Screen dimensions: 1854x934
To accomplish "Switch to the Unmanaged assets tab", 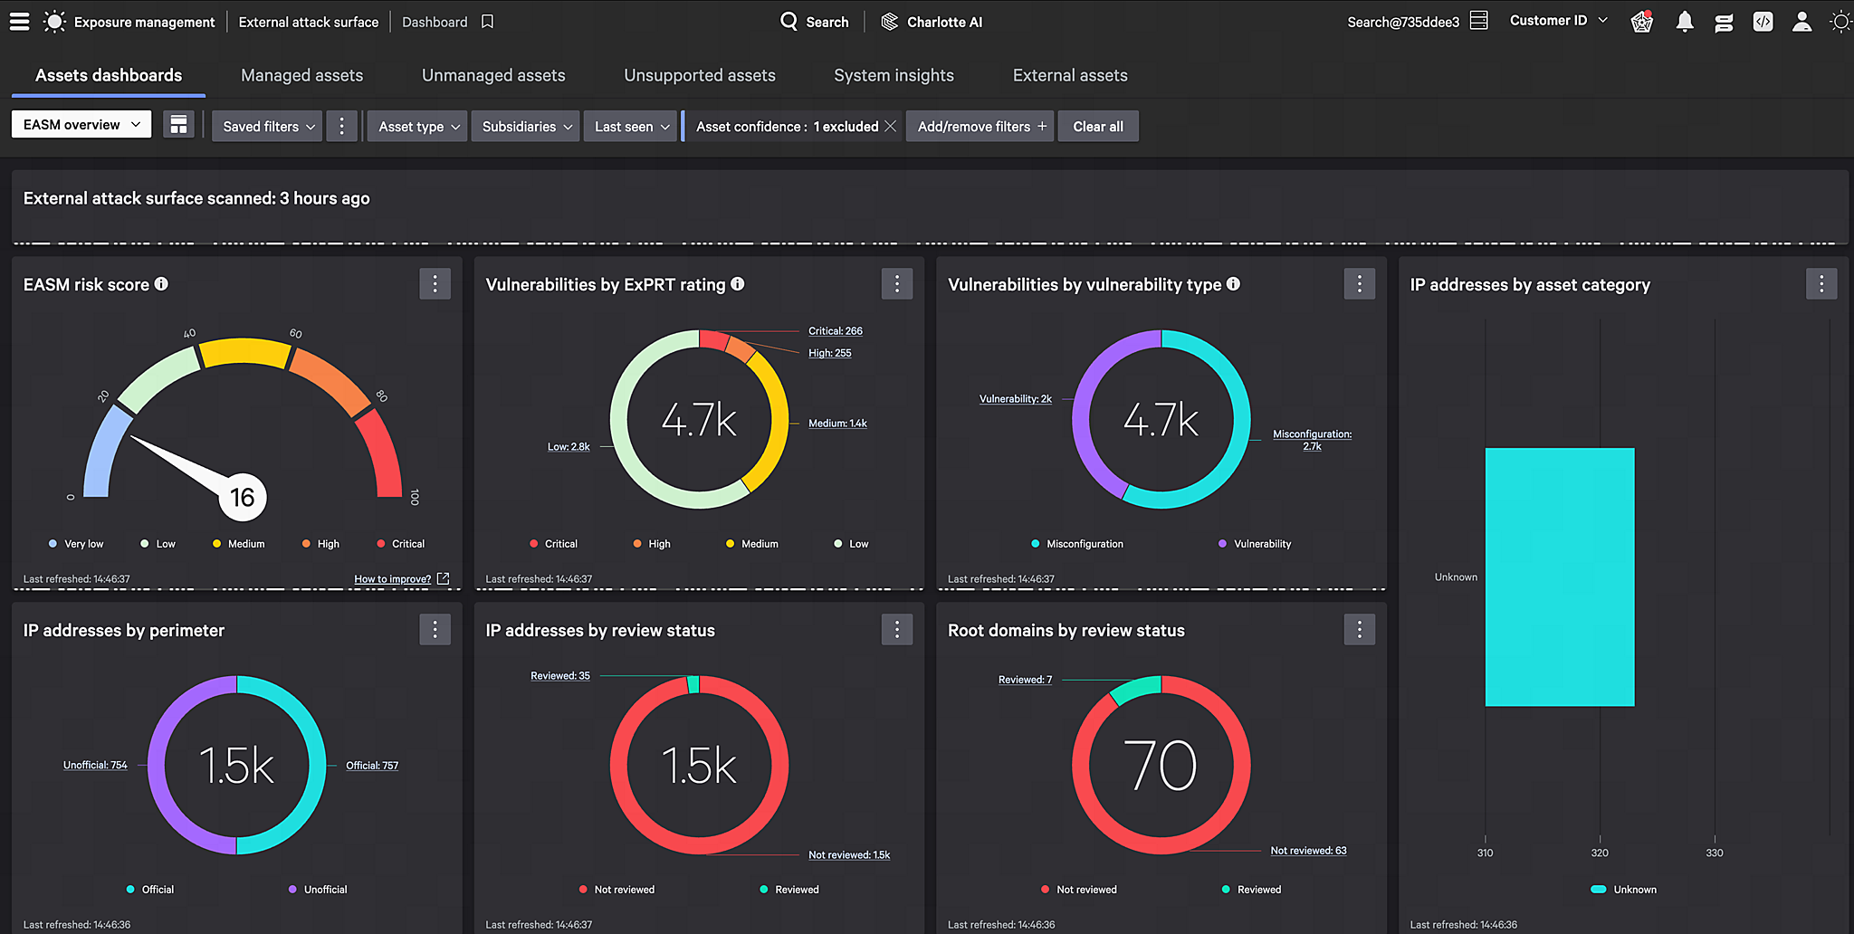I will click(x=493, y=75).
